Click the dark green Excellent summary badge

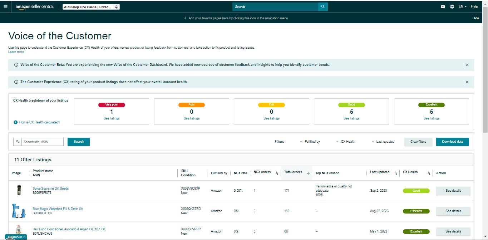[432, 105]
